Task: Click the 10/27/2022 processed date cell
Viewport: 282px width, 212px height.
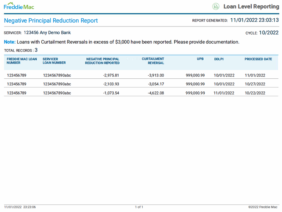Action: pos(254,84)
